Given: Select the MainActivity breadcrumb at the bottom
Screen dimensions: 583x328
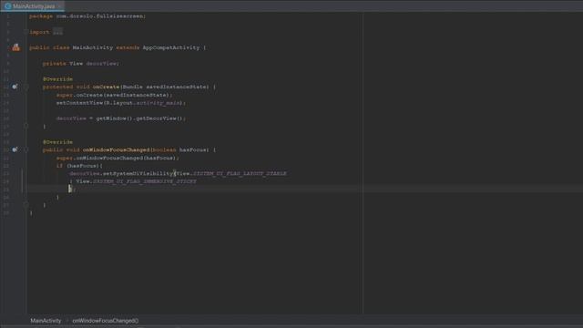Looking at the screenshot, I should [x=46, y=321].
